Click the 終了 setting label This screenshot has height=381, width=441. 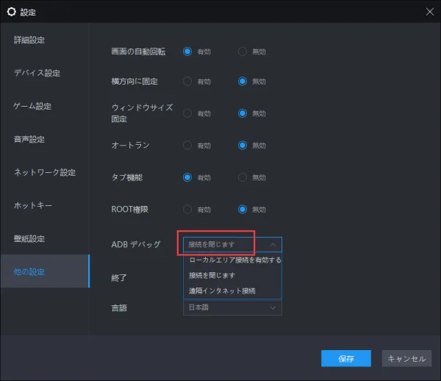coord(119,278)
